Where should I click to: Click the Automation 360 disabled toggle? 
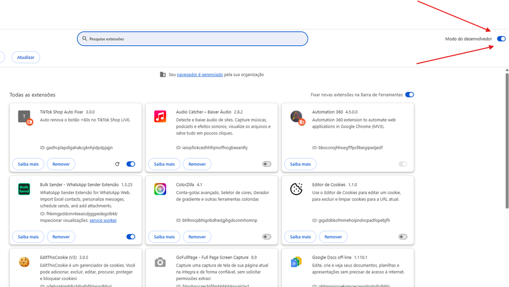point(403,164)
